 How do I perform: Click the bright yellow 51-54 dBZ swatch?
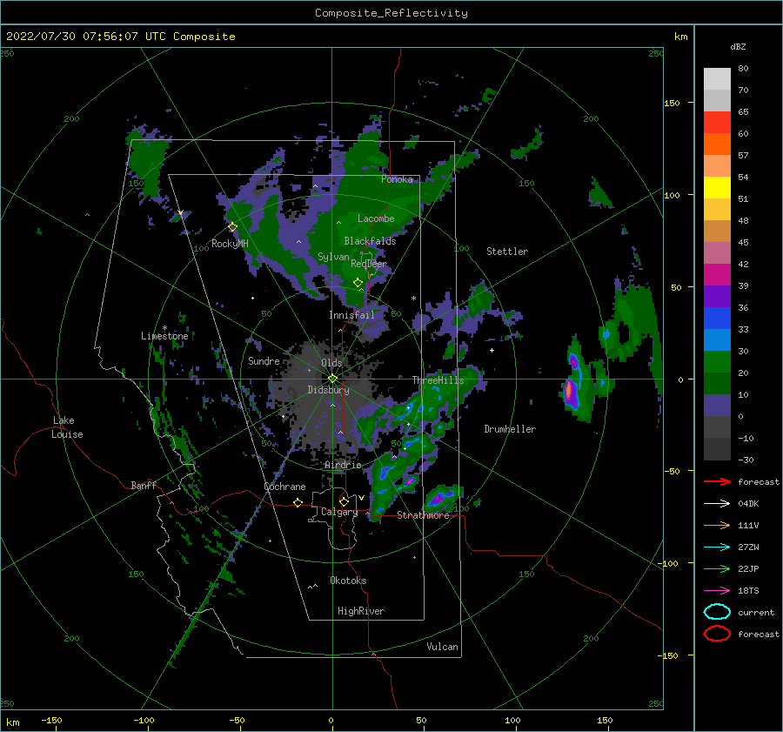click(717, 187)
